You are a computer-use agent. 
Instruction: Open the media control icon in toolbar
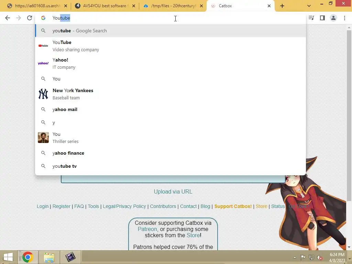click(311, 18)
